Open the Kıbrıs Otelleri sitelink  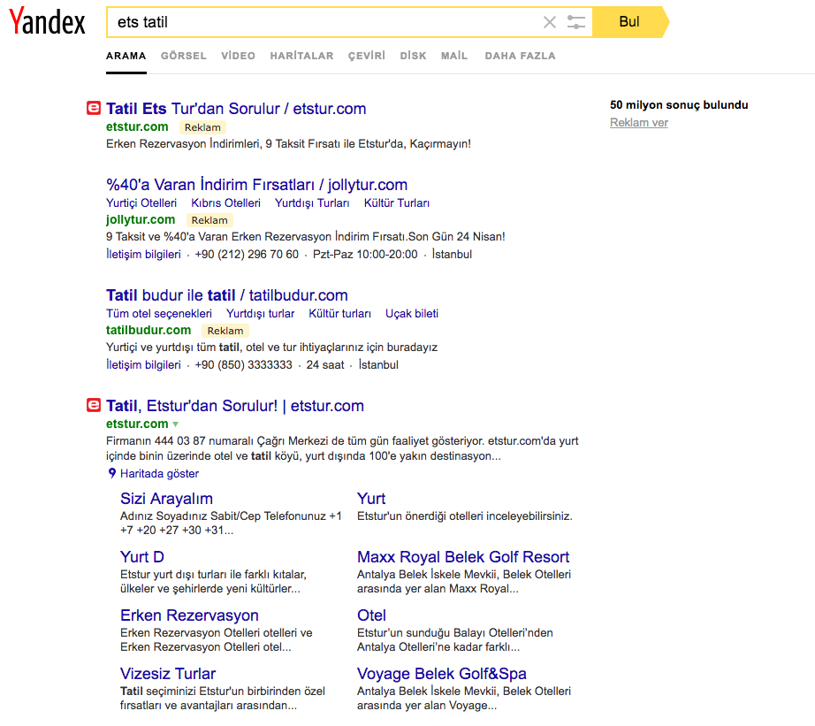click(225, 203)
